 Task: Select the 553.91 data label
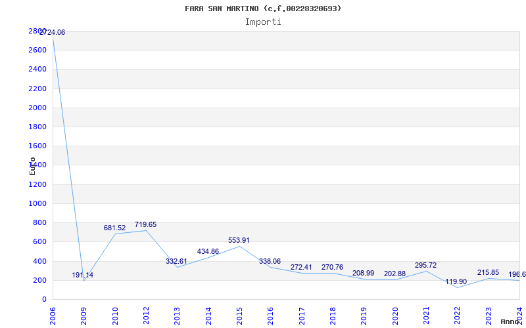click(x=239, y=240)
